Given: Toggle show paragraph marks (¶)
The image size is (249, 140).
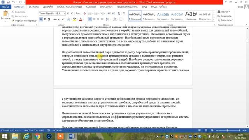Looking at the screenshot, I should [x=124, y=14].
